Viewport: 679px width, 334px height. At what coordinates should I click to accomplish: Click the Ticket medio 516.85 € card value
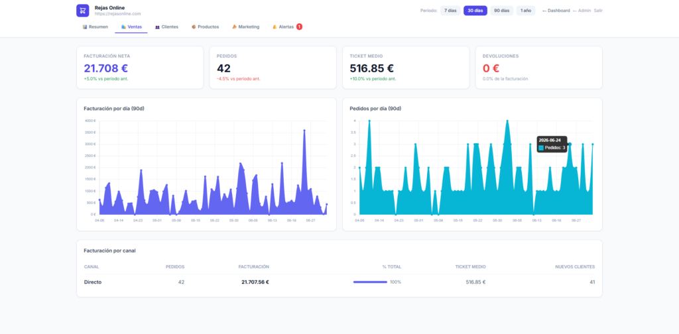(371, 68)
